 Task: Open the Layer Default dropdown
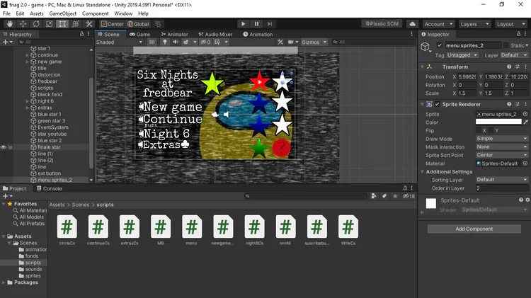pyautogui.click(x=514, y=55)
